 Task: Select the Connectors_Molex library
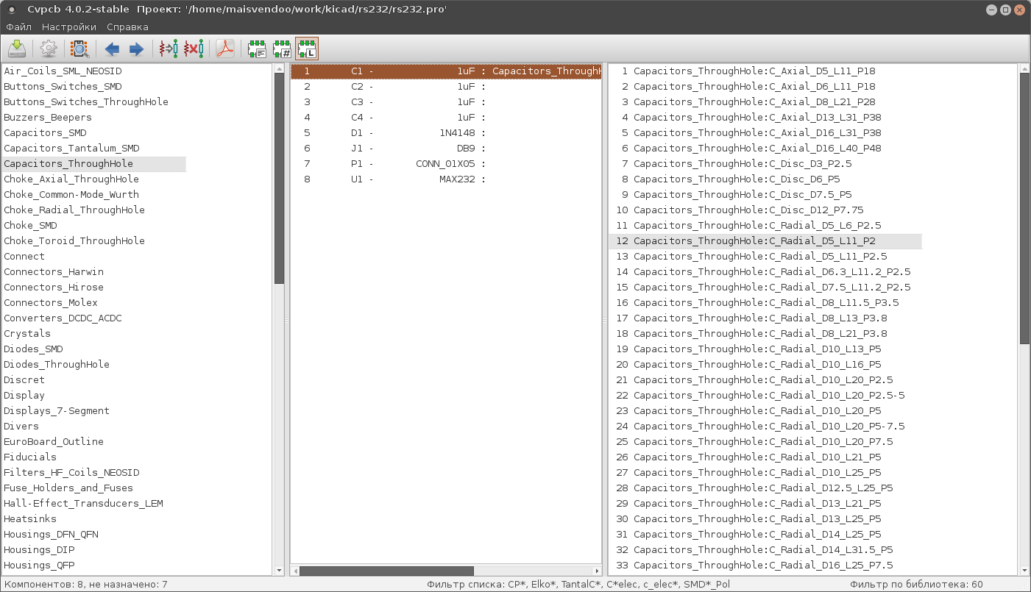point(51,303)
